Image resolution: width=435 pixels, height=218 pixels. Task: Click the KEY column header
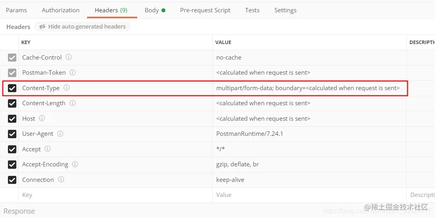[x=26, y=42]
